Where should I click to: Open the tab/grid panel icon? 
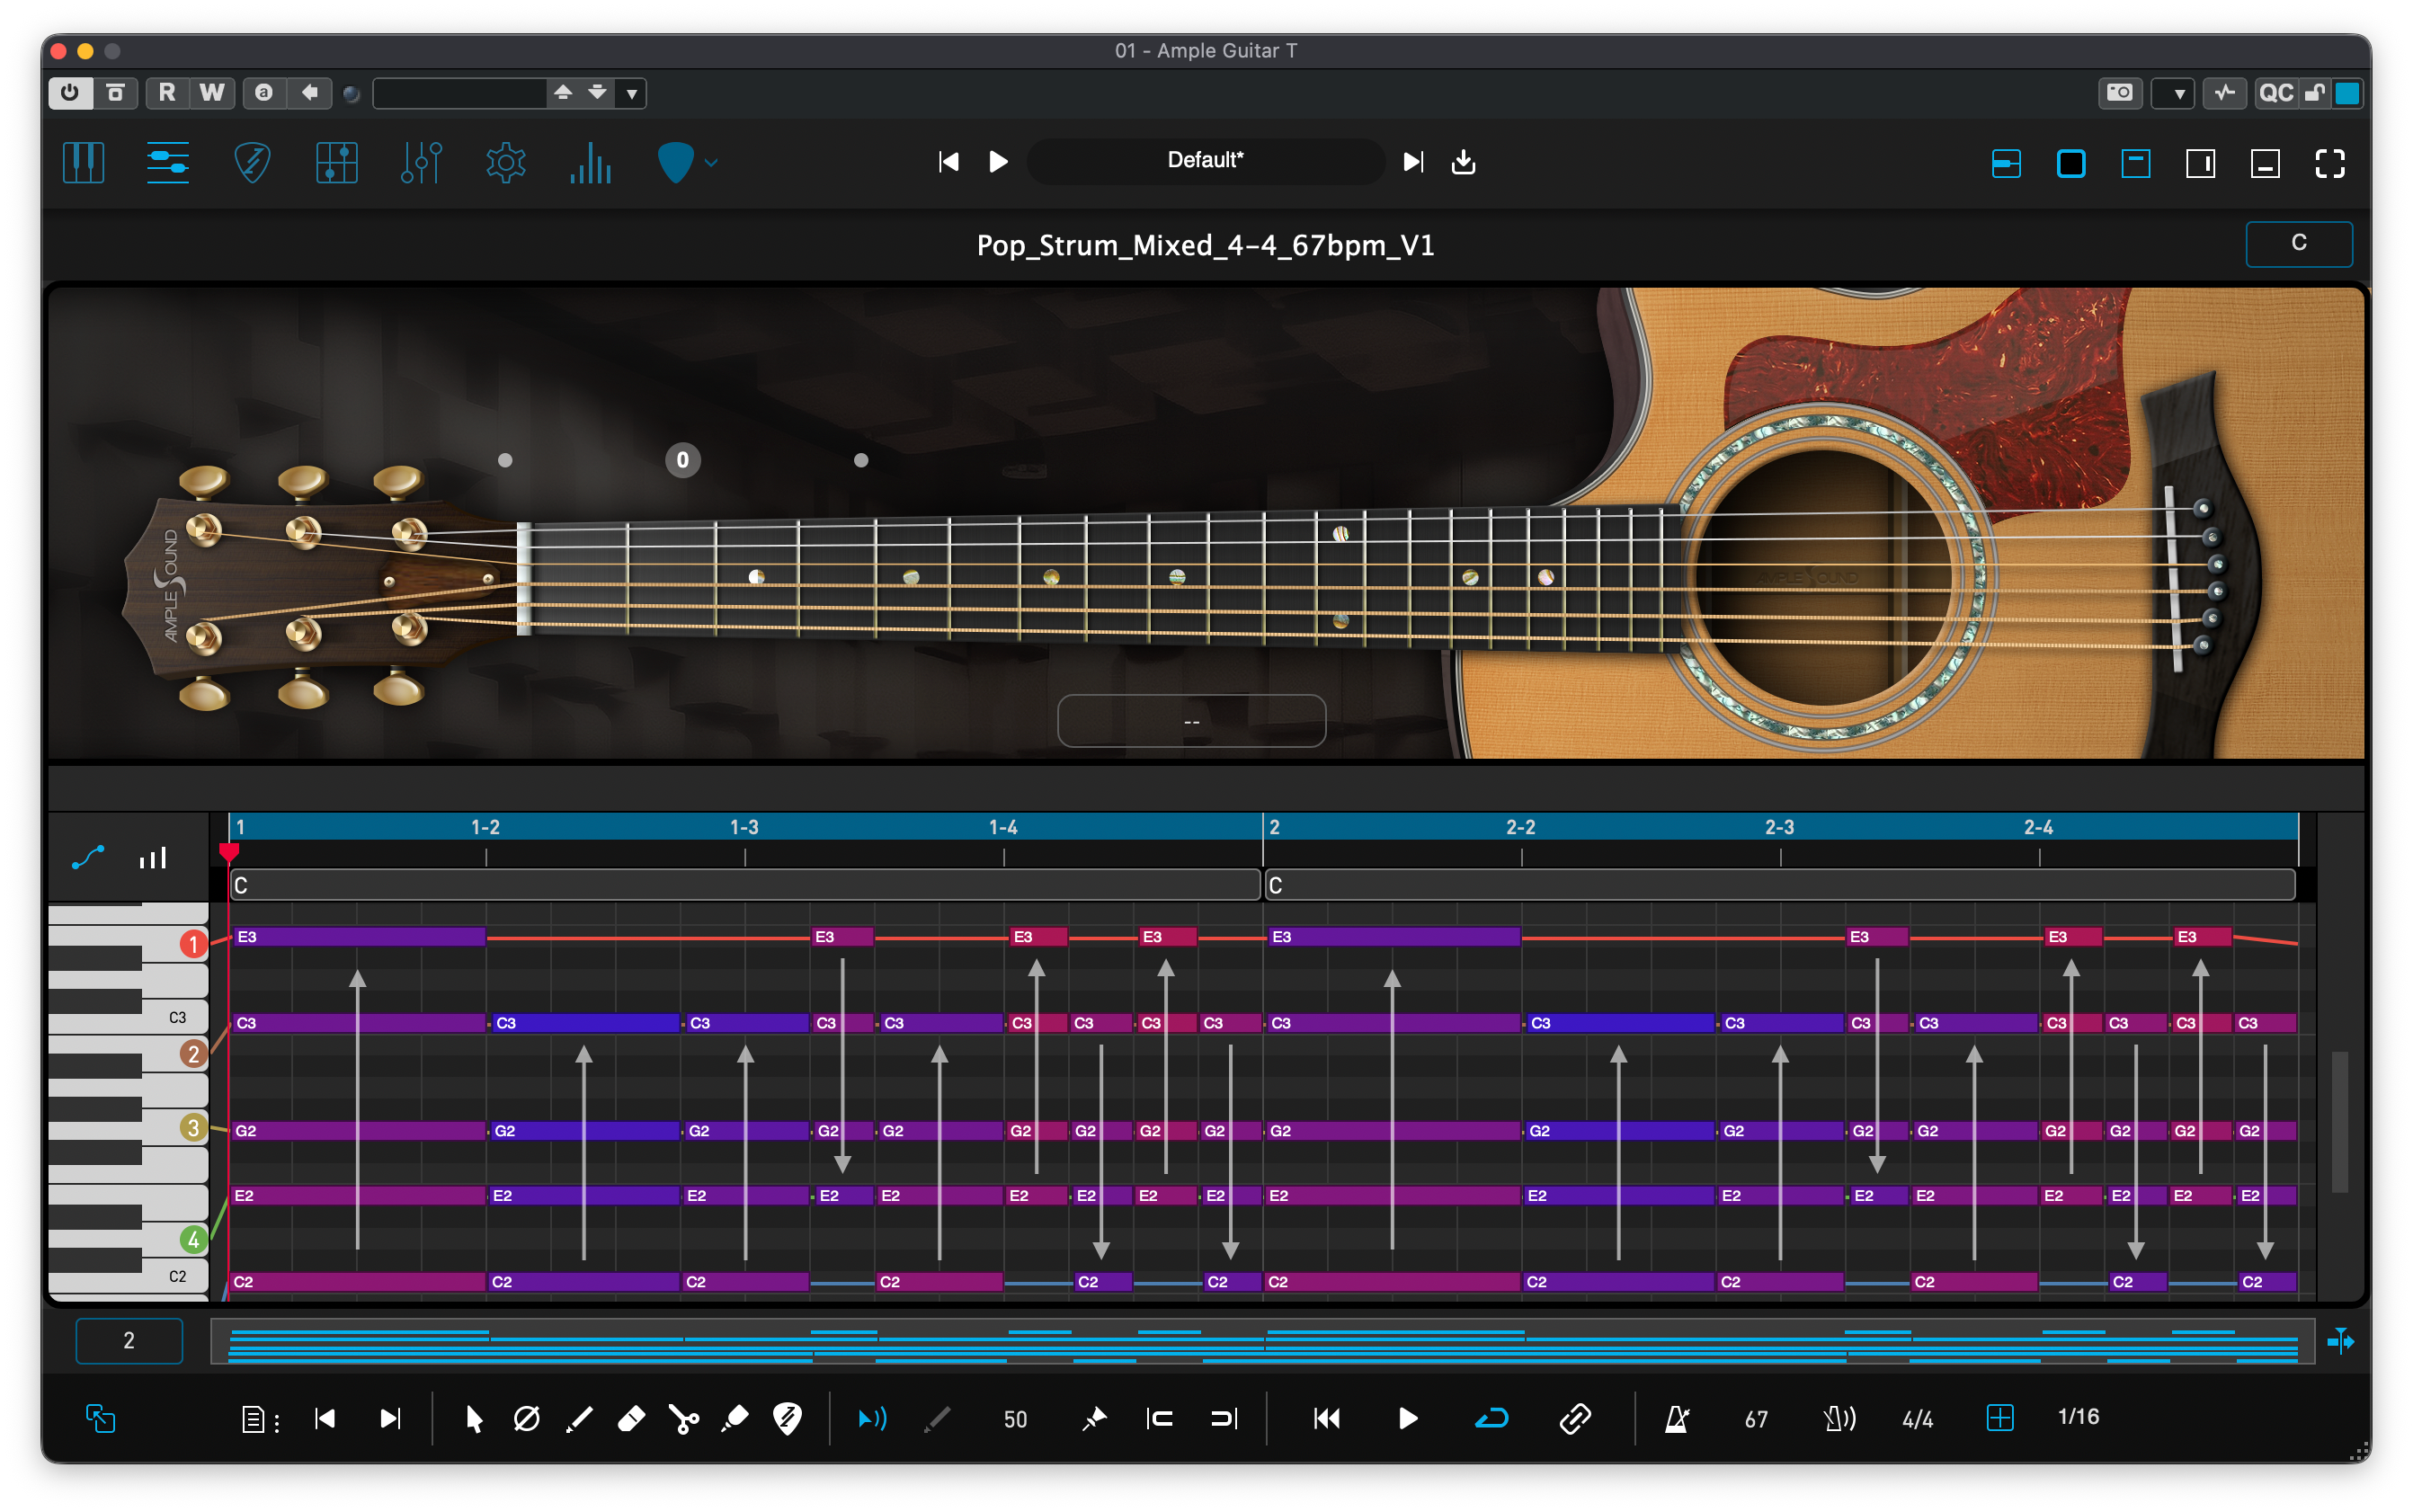pos(337,162)
